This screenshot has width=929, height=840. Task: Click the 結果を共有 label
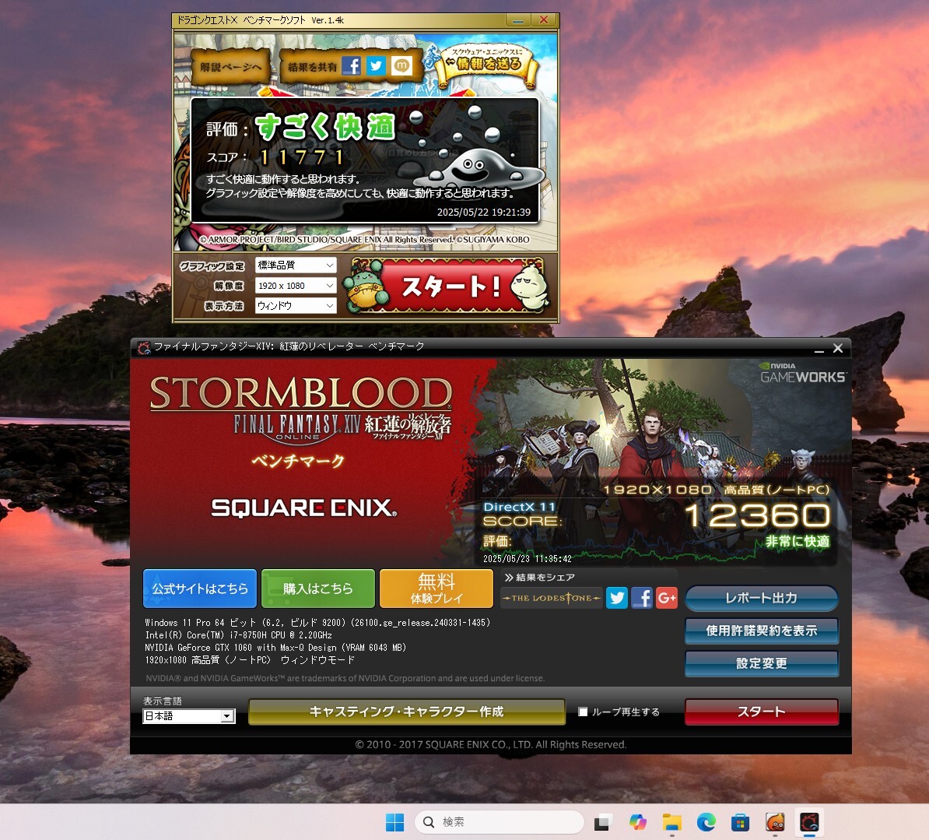tap(312, 67)
